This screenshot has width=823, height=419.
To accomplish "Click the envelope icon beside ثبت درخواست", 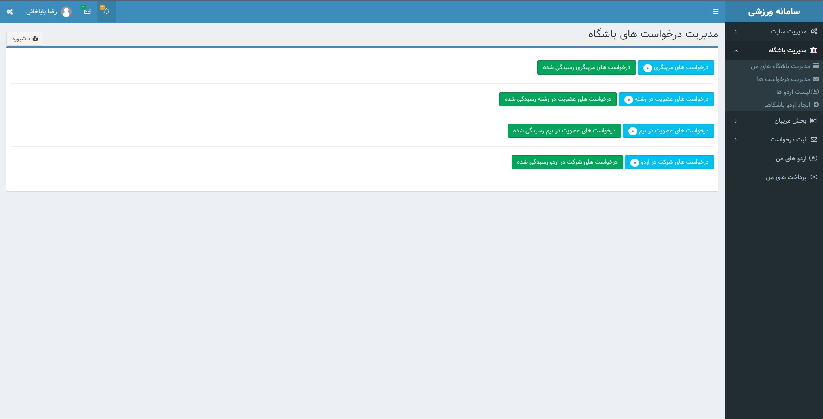I will [x=814, y=139].
